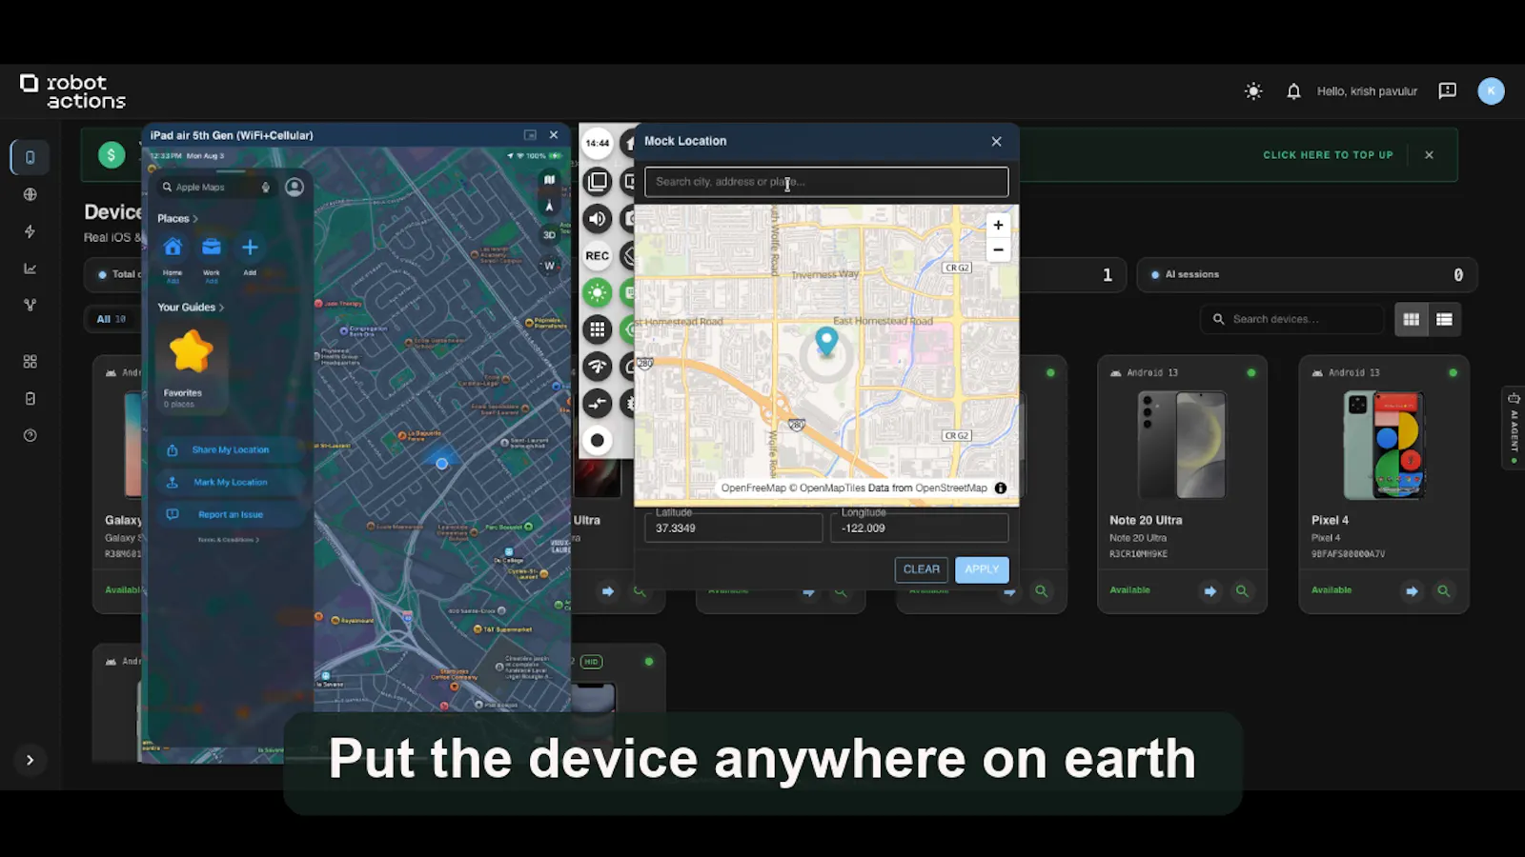Close the Mock Location dialog

click(x=996, y=141)
